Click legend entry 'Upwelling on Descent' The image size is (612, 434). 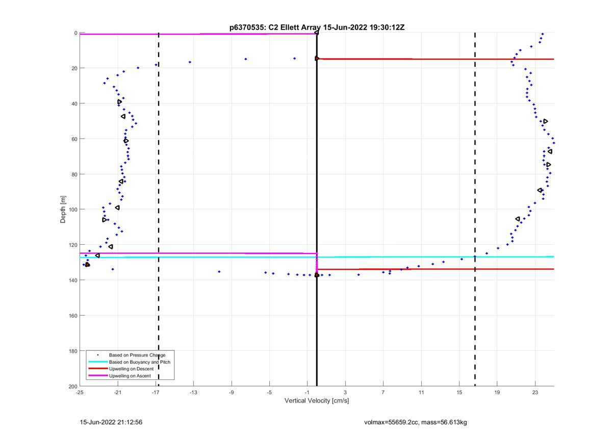click(x=131, y=369)
